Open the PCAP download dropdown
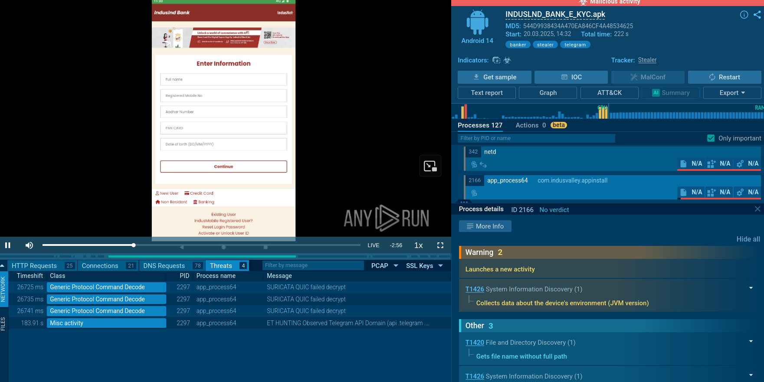 (x=384, y=266)
